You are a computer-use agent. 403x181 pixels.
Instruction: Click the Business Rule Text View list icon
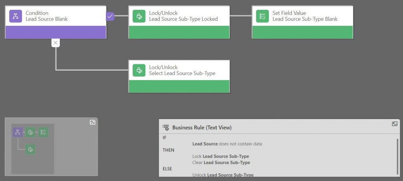(x=166, y=128)
